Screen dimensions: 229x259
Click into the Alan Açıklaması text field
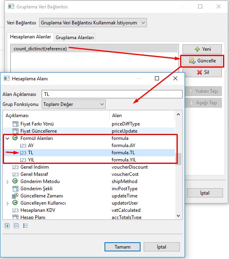[x=112, y=94]
